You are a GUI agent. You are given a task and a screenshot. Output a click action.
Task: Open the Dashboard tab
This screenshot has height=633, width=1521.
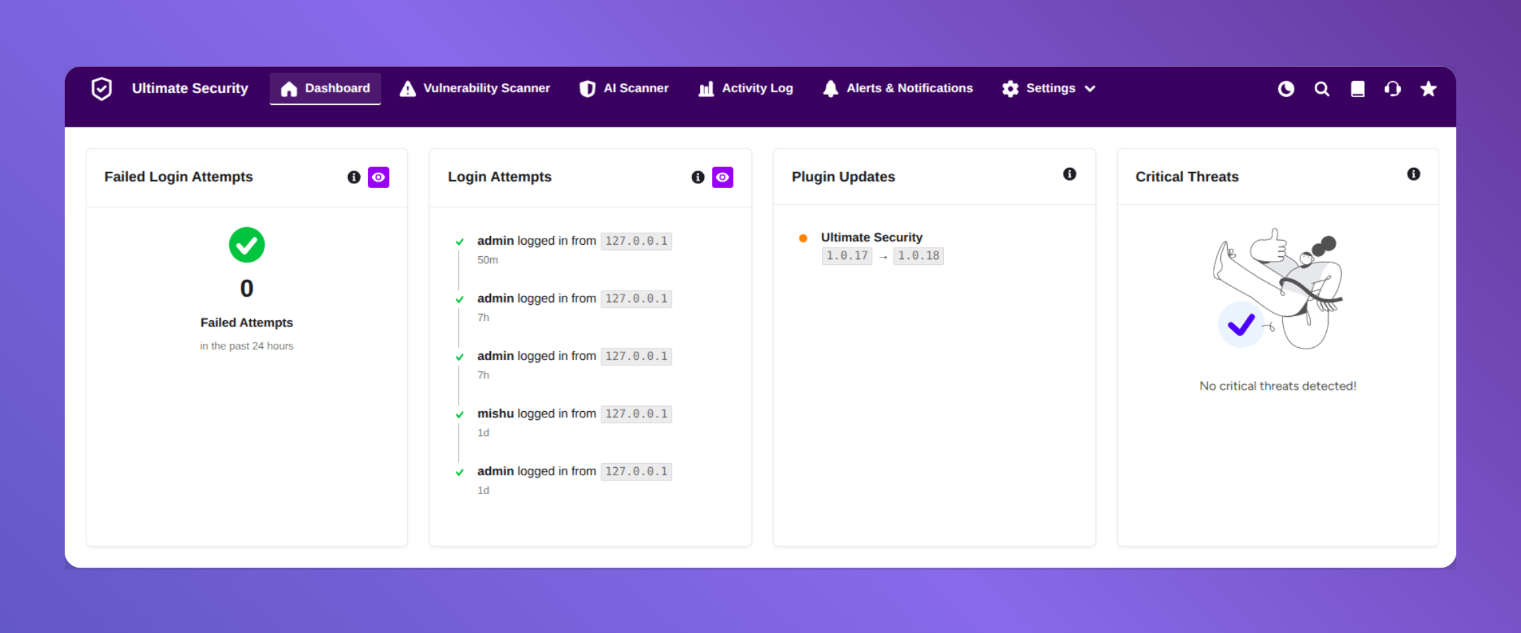[325, 88]
